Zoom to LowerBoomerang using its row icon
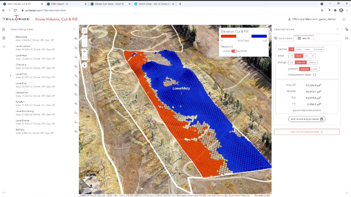Image resolution: width=351 pixels, height=197 pixels. pyautogui.click(x=76, y=113)
